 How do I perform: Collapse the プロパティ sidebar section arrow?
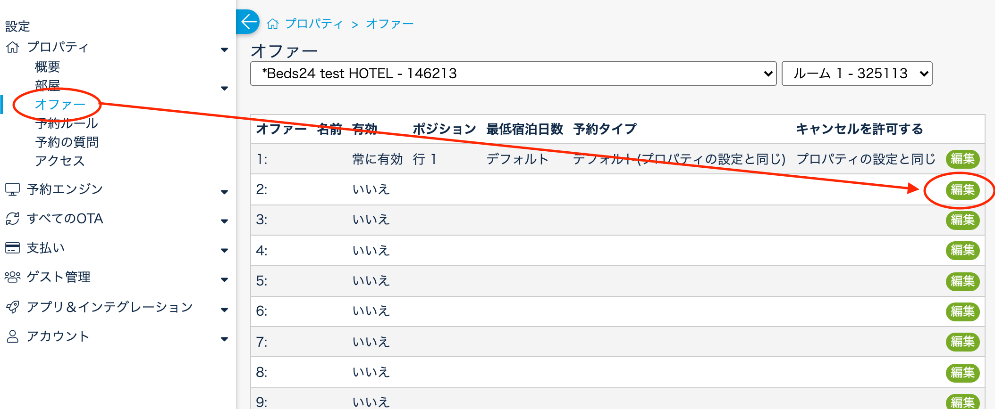pyautogui.click(x=225, y=49)
